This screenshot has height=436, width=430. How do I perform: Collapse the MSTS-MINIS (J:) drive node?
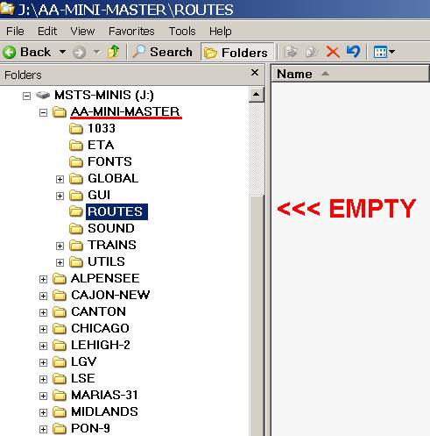pyautogui.click(x=26, y=96)
